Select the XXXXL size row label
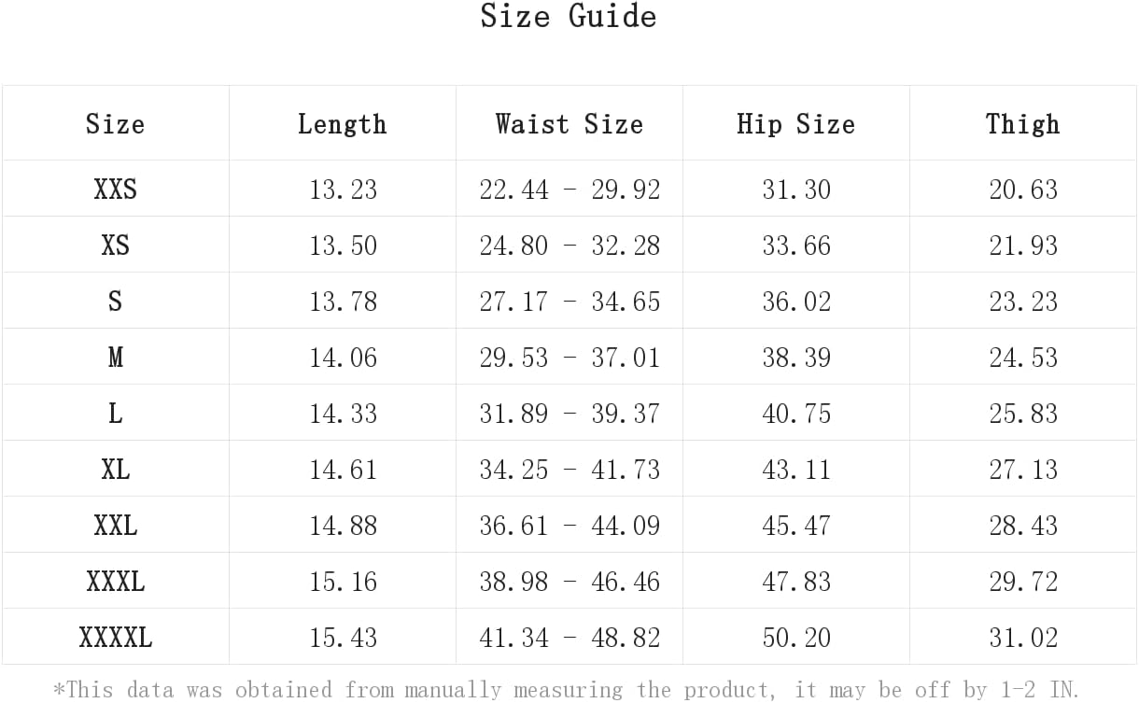Image resolution: width=1139 pixels, height=703 pixels. (x=115, y=638)
